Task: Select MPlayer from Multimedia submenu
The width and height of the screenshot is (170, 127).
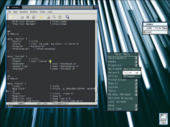Action: [132, 76]
